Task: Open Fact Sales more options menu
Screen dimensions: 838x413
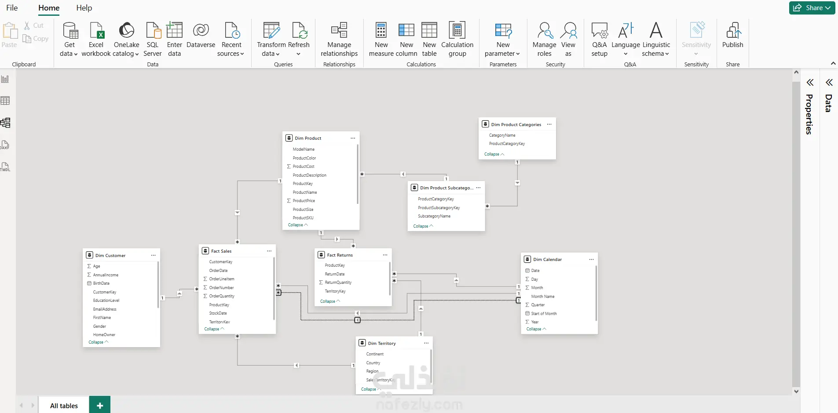Action: coord(269,251)
